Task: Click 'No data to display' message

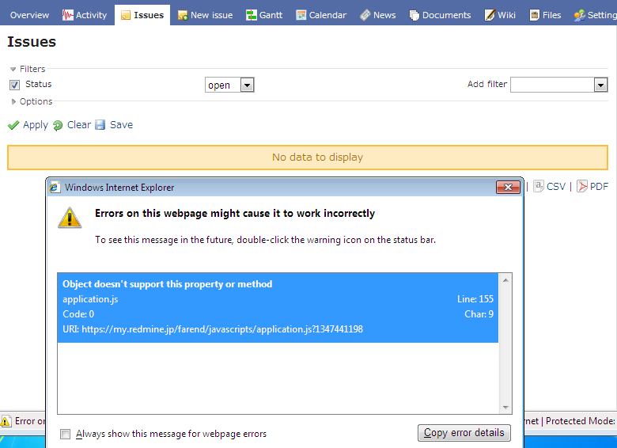Action: click(x=317, y=157)
